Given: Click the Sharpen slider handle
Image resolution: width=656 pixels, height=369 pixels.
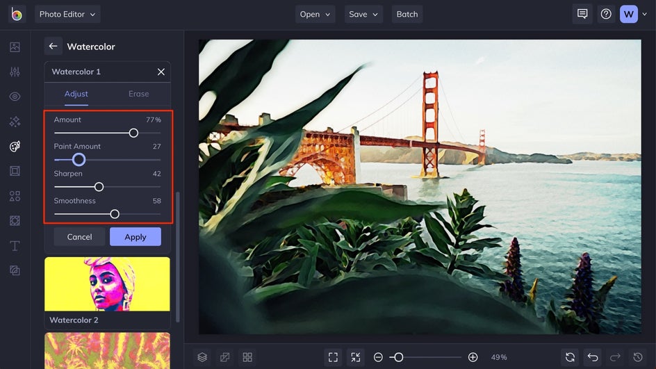Looking at the screenshot, I should [99, 187].
